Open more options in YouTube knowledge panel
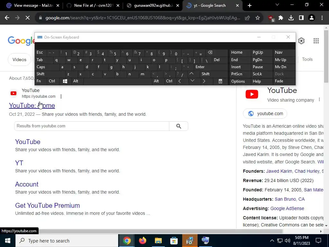Screen dimensions: 329x247 pyautogui.click(x=319, y=100)
